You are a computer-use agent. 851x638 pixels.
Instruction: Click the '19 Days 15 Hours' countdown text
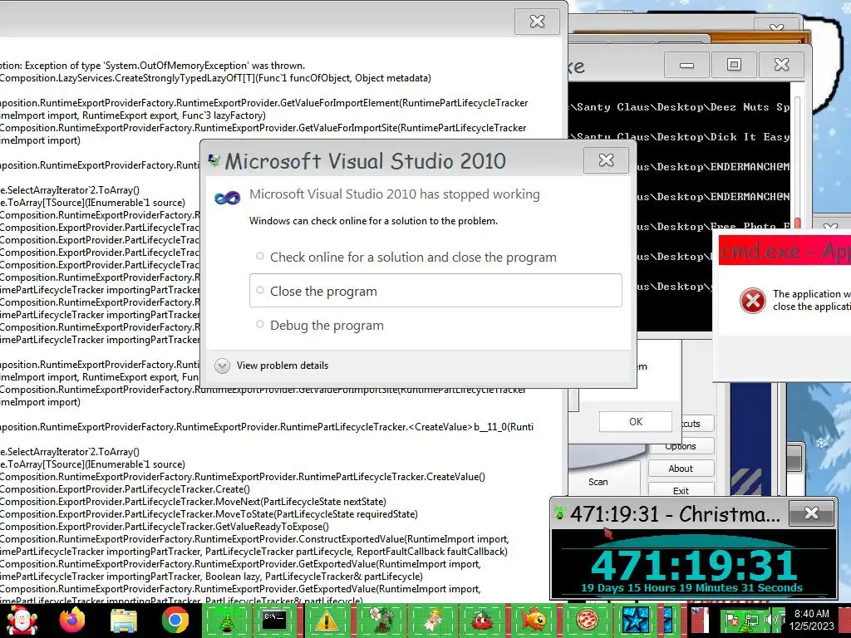[691, 588]
